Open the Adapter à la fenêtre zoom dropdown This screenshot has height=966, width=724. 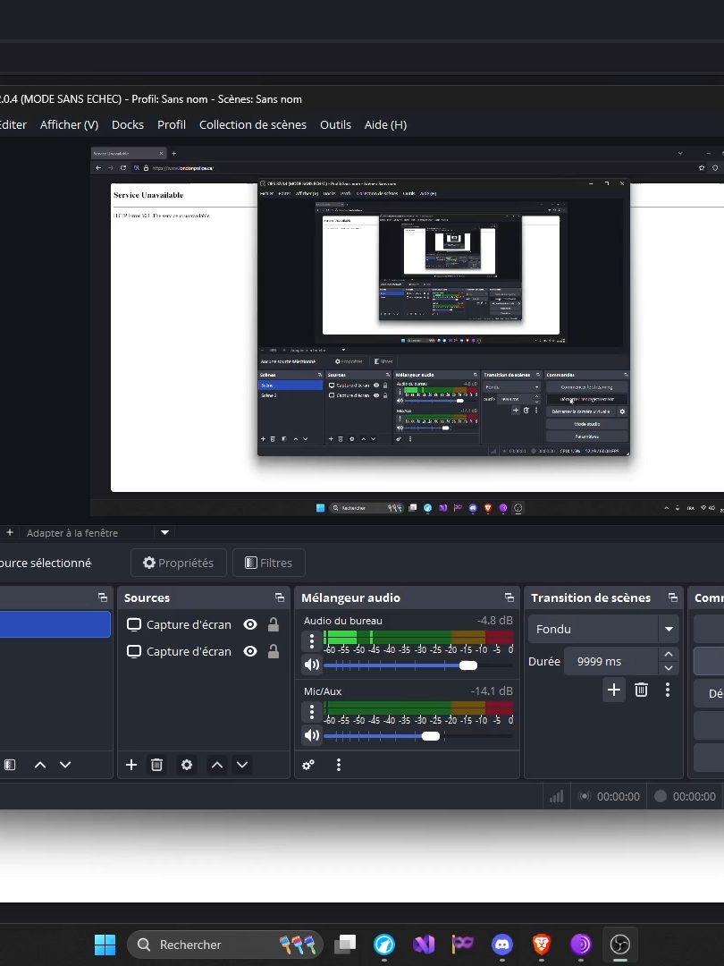165,532
